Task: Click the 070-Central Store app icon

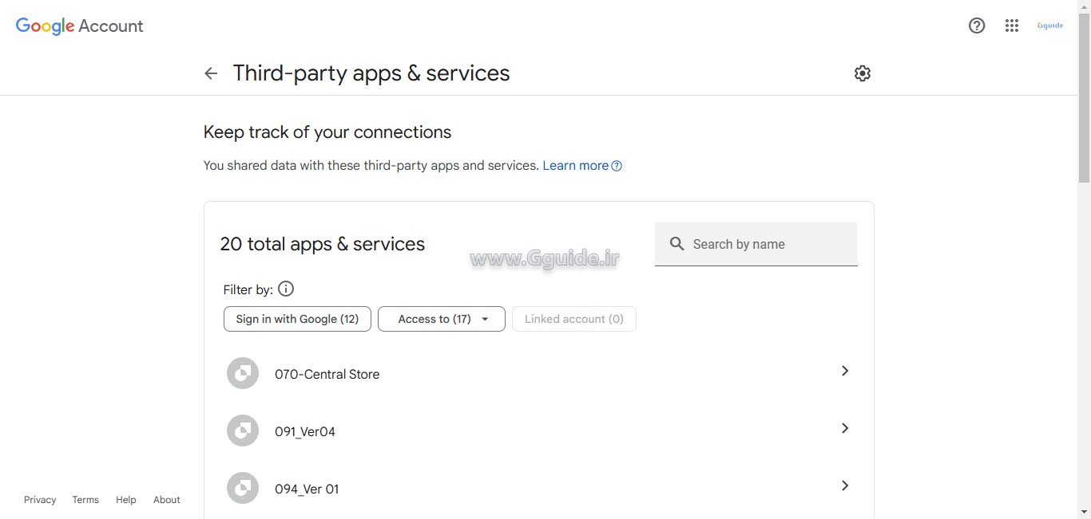Action: [243, 373]
